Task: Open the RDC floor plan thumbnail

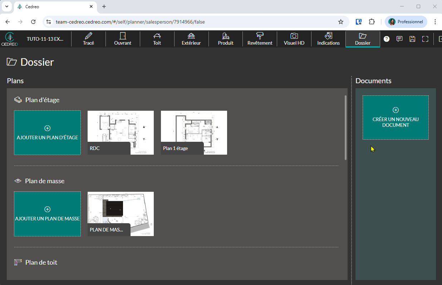Action: [121, 132]
